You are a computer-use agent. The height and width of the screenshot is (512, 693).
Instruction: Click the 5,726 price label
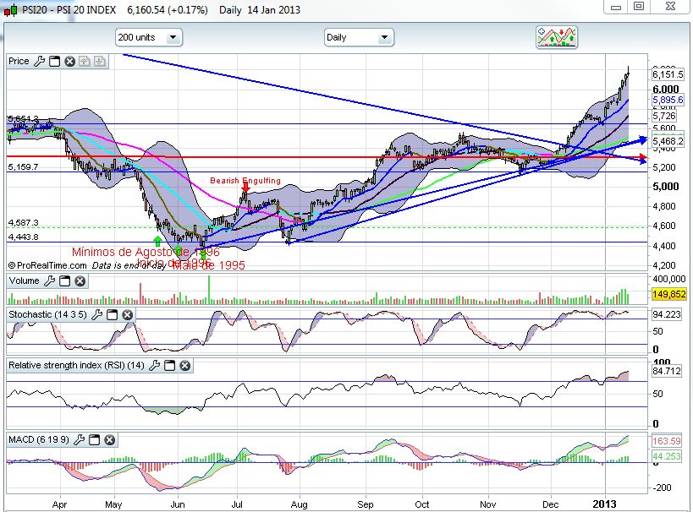664,116
